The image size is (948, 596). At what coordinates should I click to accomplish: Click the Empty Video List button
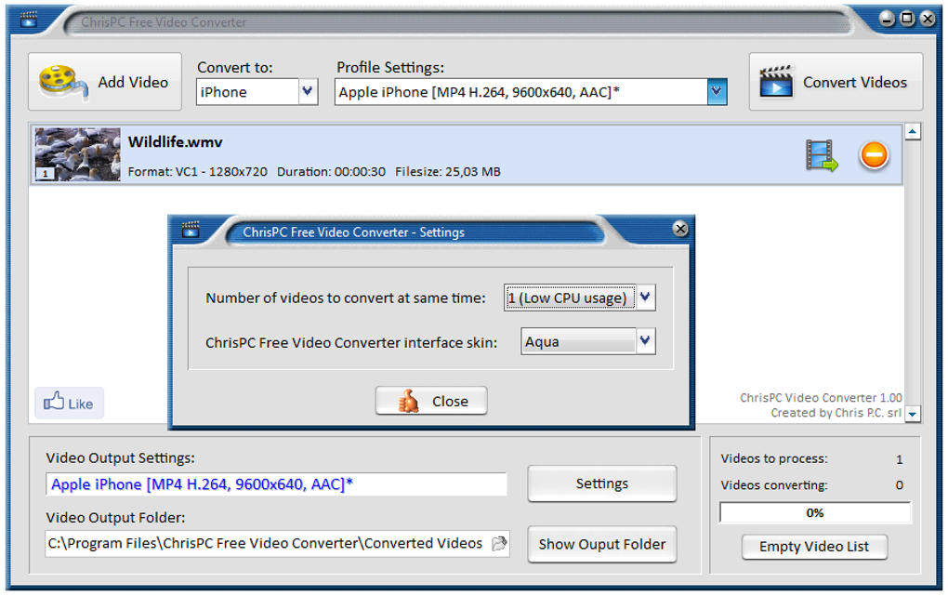click(x=814, y=547)
